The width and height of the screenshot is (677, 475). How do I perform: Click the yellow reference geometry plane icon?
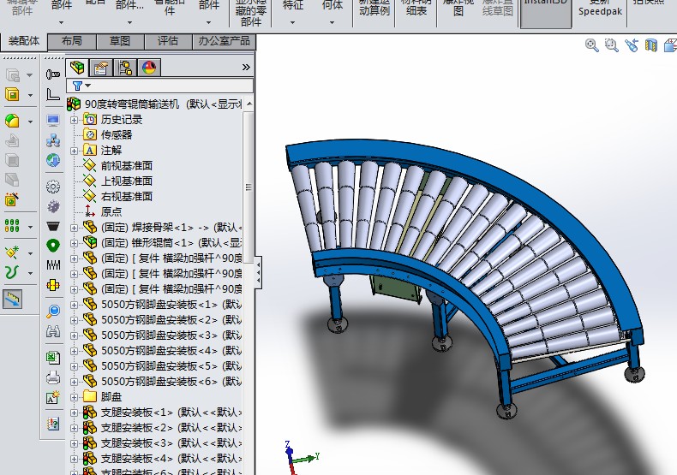coord(12,252)
